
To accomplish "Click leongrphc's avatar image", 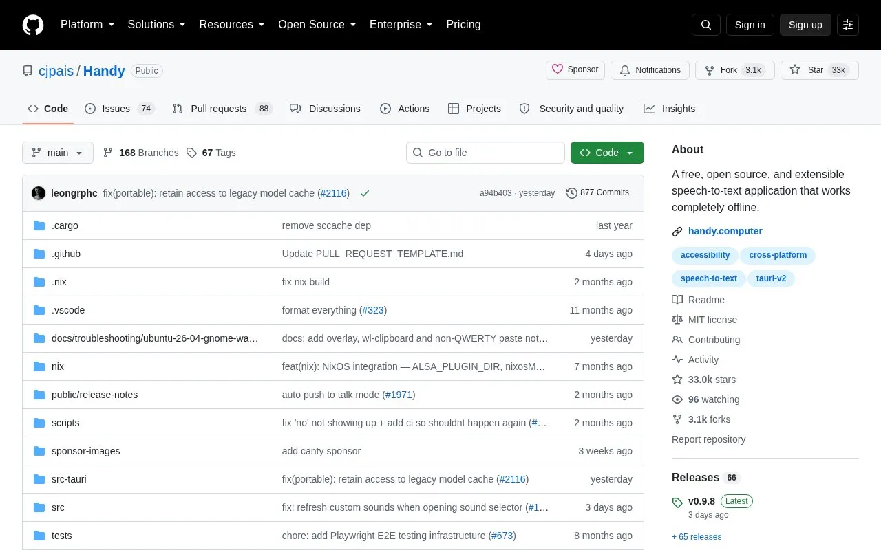I will point(39,193).
